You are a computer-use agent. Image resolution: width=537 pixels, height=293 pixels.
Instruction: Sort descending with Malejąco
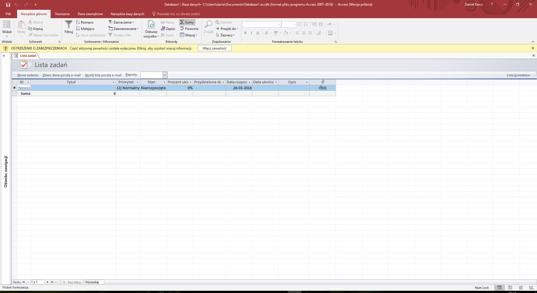point(85,29)
